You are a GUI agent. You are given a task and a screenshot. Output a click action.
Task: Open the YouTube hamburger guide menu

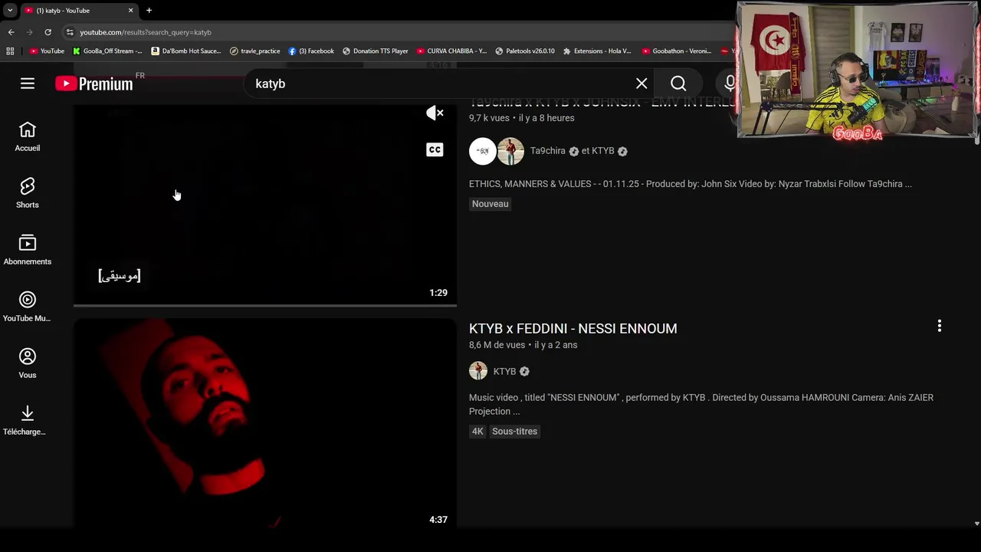[x=28, y=84]
